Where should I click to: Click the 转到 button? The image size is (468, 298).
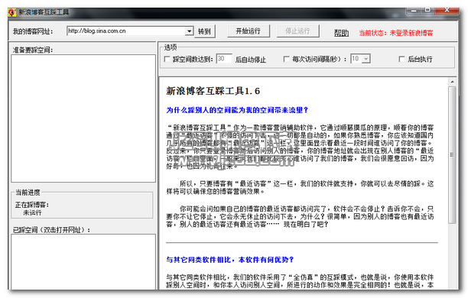tap(204, 31)
